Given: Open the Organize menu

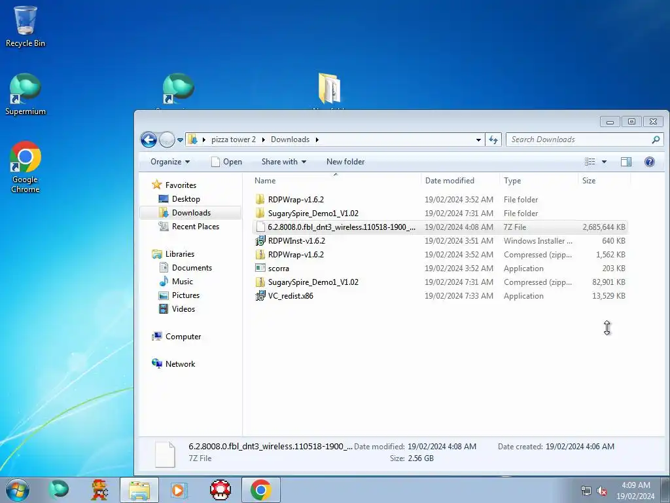Looking at the screenshot, I should click(x=169, y=162).
